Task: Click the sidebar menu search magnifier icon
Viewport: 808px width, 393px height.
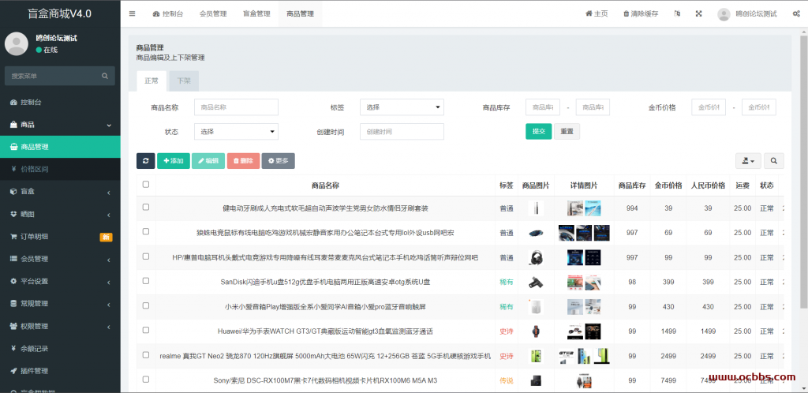Action: [105, 76]
